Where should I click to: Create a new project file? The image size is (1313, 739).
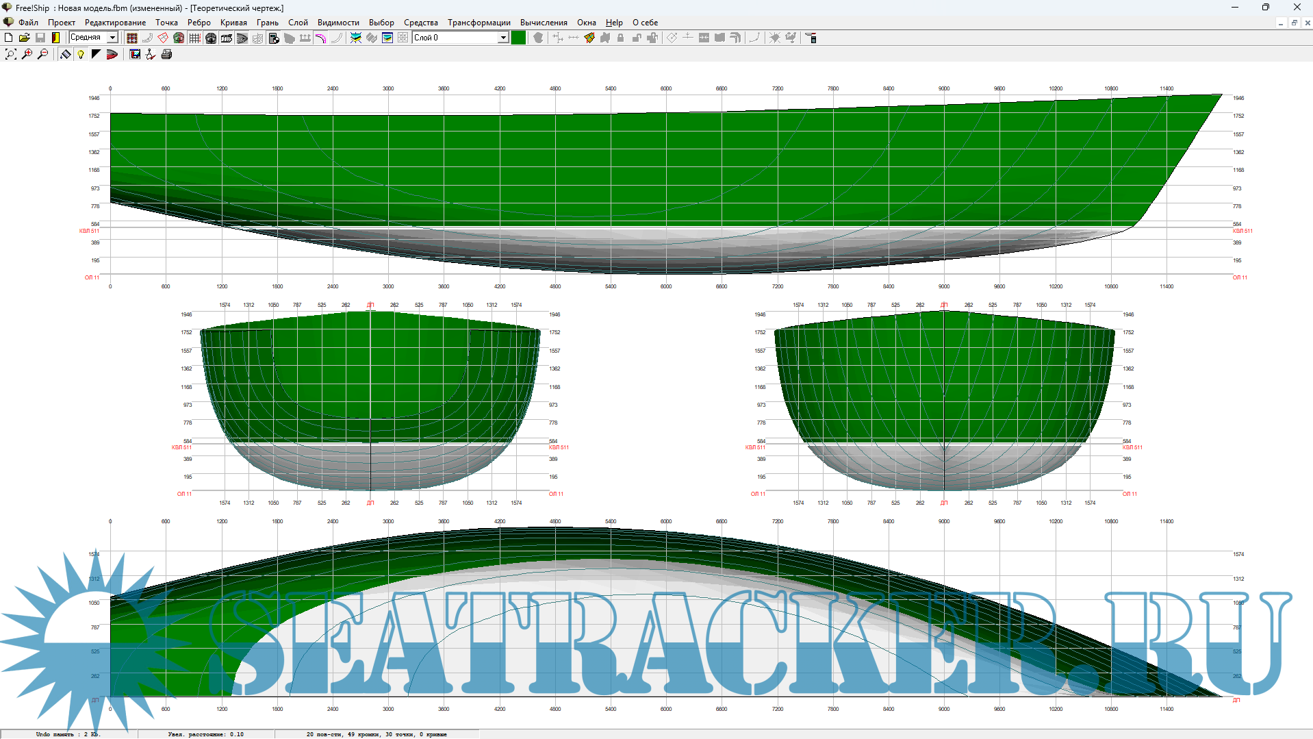9,38
